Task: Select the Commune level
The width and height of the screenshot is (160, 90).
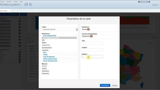Action: [x=45, y=50]
